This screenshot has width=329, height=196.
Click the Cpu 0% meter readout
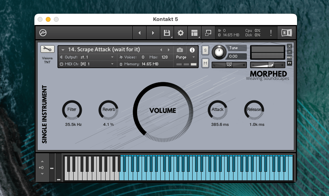pos(253,31)
